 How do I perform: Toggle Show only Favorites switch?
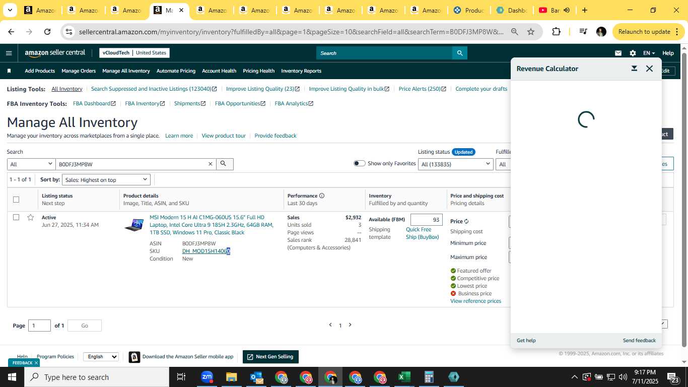coord(359,163)
